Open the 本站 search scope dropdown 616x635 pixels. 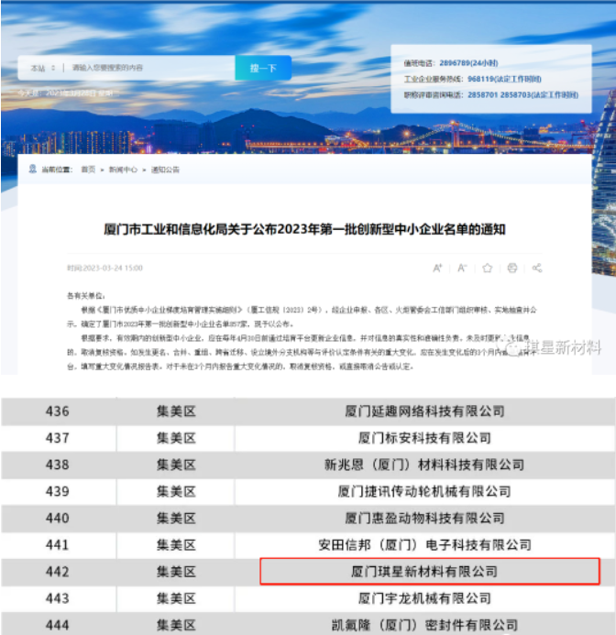click(43, 68)
